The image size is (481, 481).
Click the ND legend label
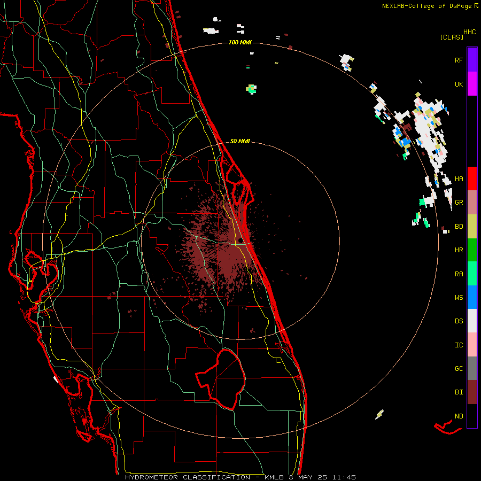coord(459,416)
